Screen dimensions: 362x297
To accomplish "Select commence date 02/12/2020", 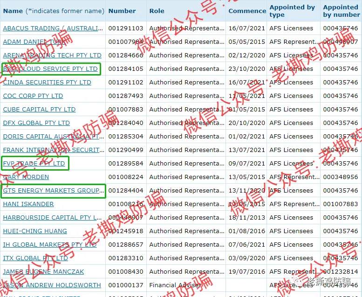I will 247,55.
